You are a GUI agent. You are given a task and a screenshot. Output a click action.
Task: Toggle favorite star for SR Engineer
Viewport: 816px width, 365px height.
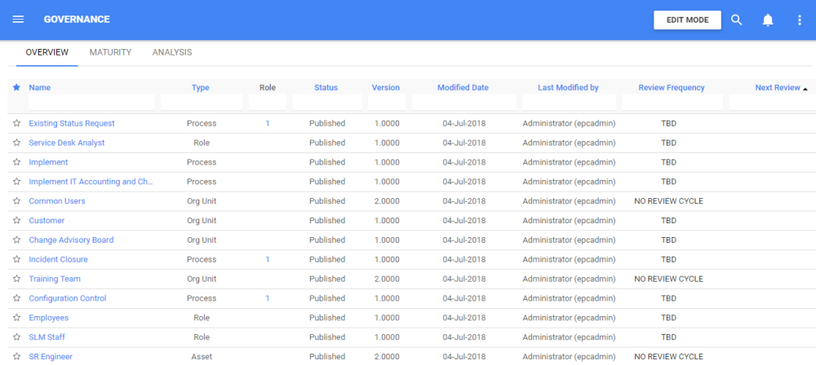pos(16,357)
